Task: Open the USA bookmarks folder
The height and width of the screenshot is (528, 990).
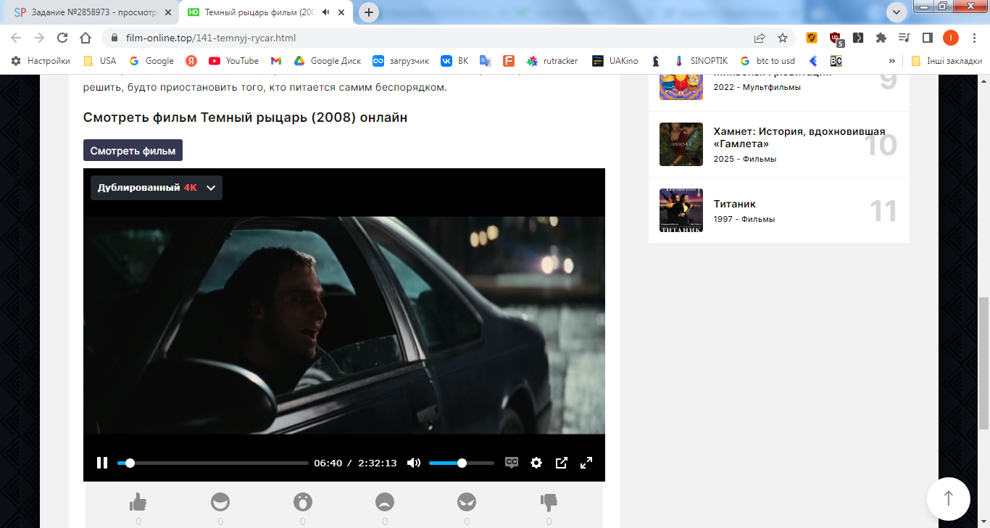Action: tap(100, 61)
